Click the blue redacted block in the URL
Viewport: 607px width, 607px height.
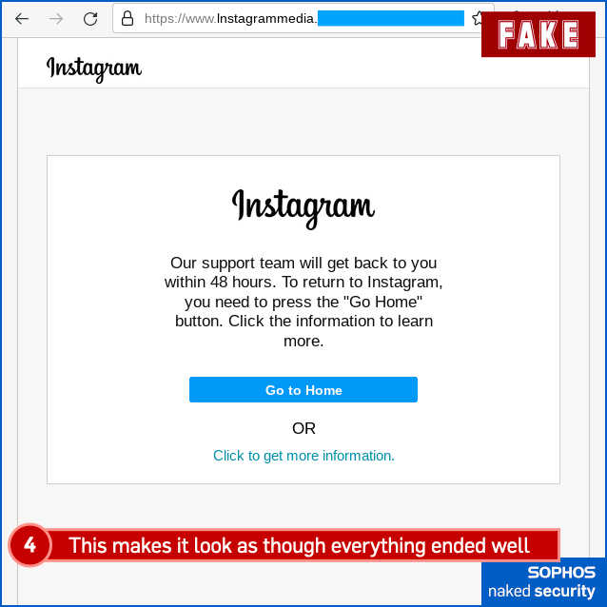pos(391,18)
